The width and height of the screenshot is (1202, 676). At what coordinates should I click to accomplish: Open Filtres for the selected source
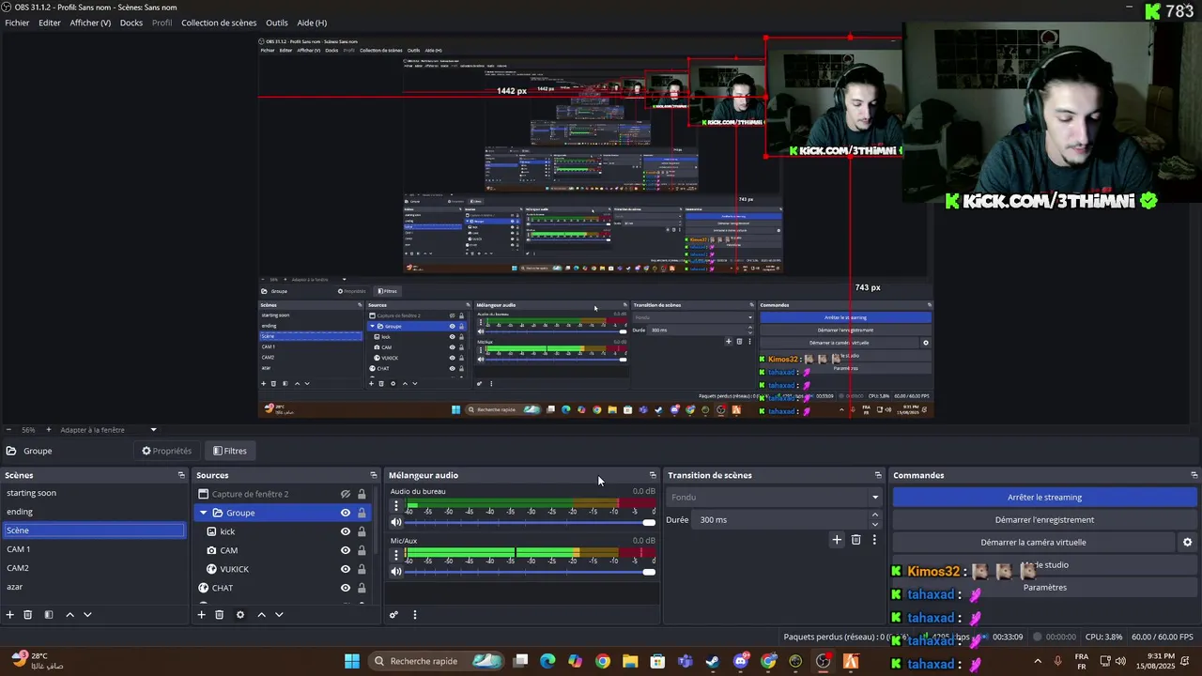point(230,451)
